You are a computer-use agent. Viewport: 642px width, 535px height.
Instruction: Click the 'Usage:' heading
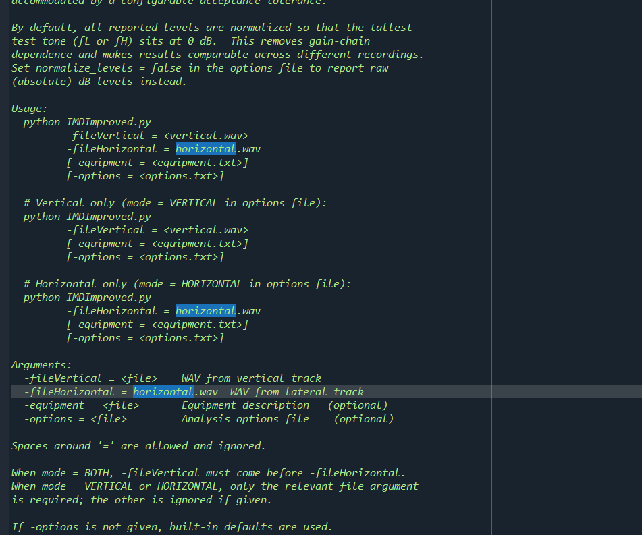point(30,109)
